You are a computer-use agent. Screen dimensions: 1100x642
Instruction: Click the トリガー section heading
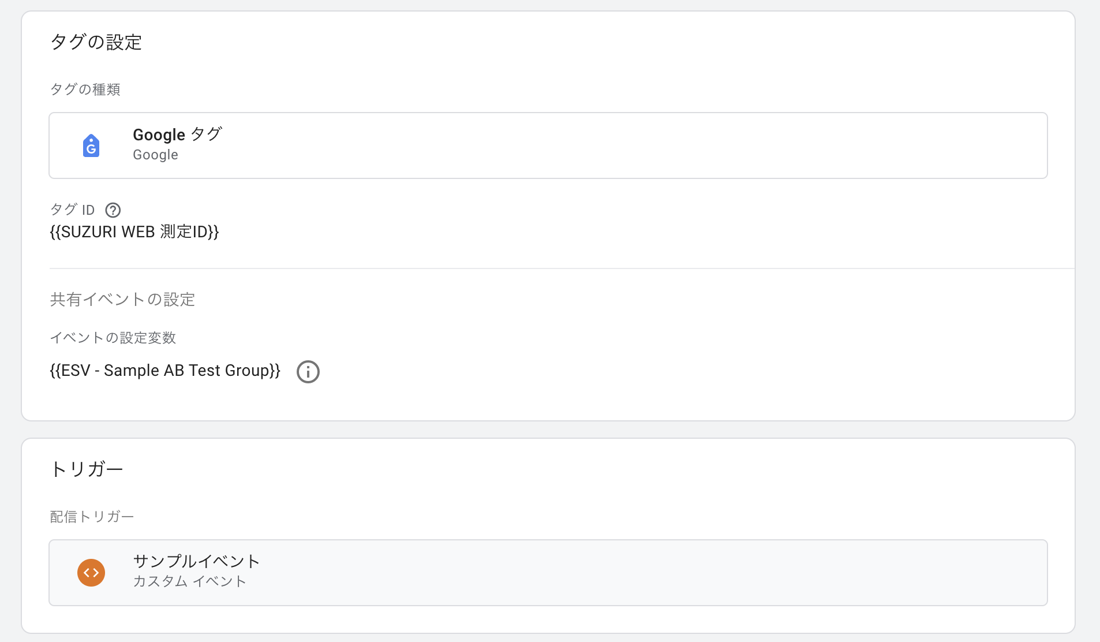87,469
